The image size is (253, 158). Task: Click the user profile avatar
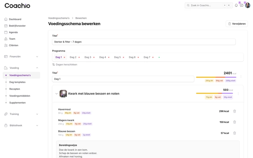247,5
